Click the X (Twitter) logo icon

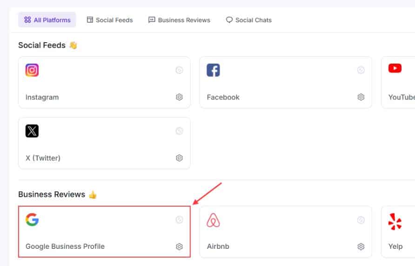pos(32,131)
